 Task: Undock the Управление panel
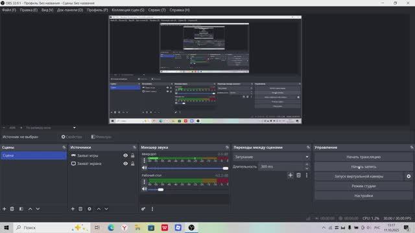412,147
